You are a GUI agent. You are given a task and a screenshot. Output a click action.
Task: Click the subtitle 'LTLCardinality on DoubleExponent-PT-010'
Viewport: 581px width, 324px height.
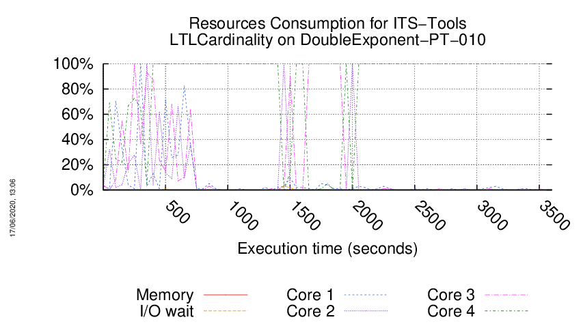(x=327, y=40)
